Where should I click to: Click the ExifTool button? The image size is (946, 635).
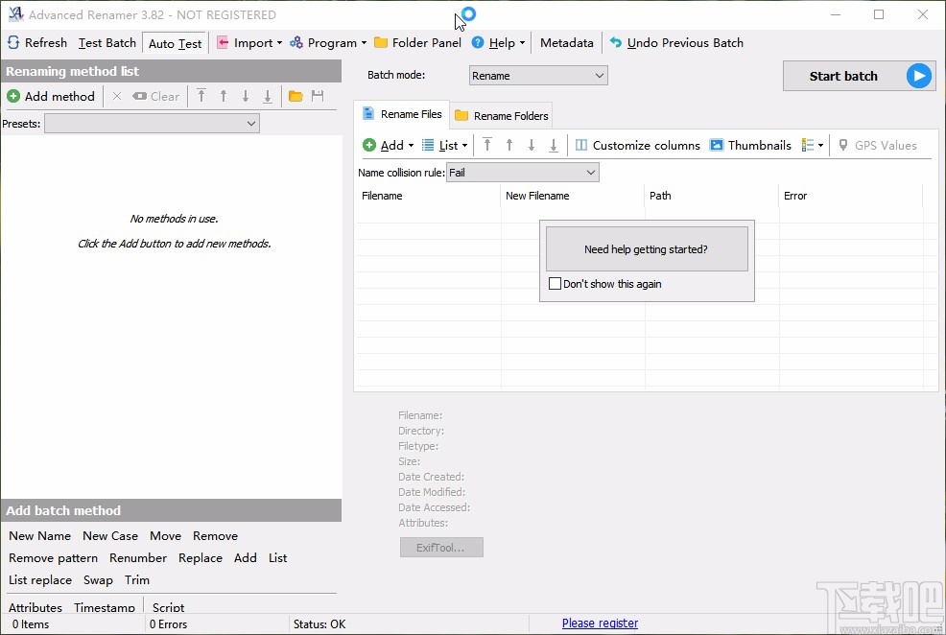coord(441,548)
